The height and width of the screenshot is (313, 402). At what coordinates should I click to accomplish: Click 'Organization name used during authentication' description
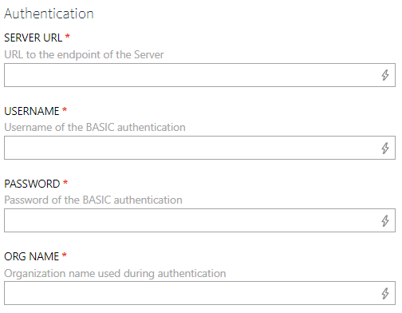click(x=115, y=273)
